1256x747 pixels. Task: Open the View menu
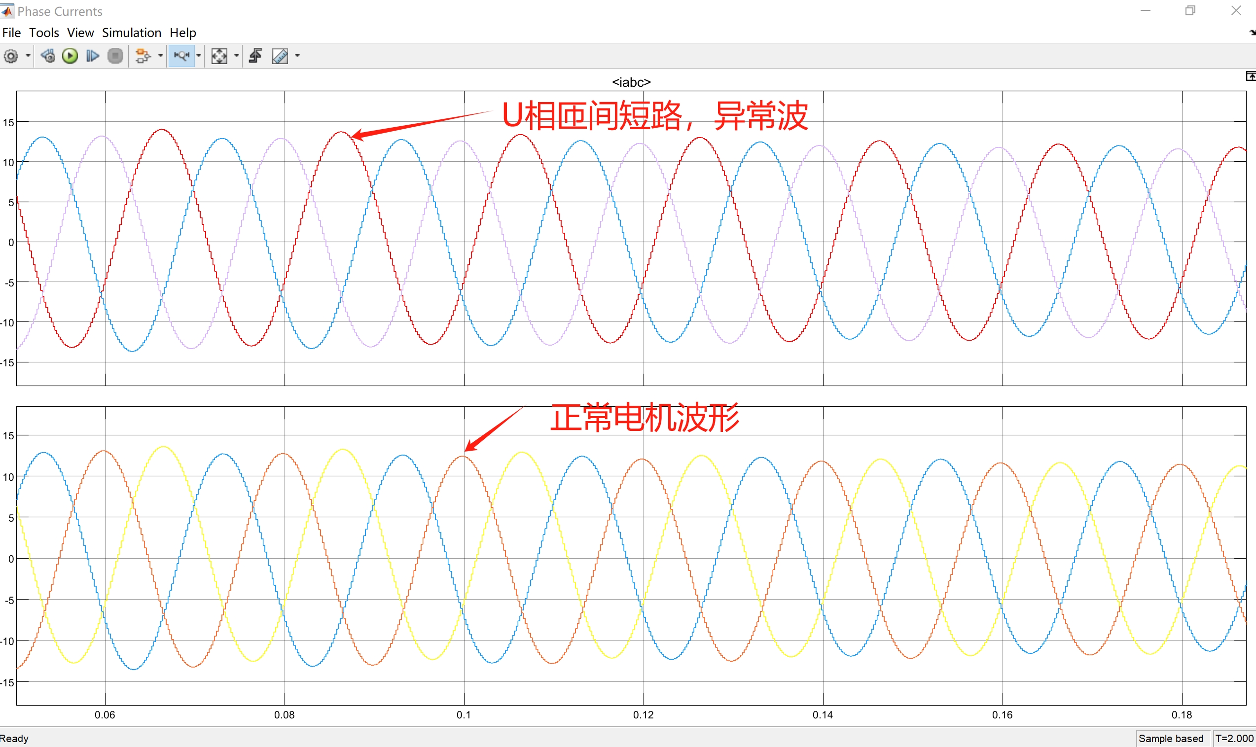[x=80, y=33]
